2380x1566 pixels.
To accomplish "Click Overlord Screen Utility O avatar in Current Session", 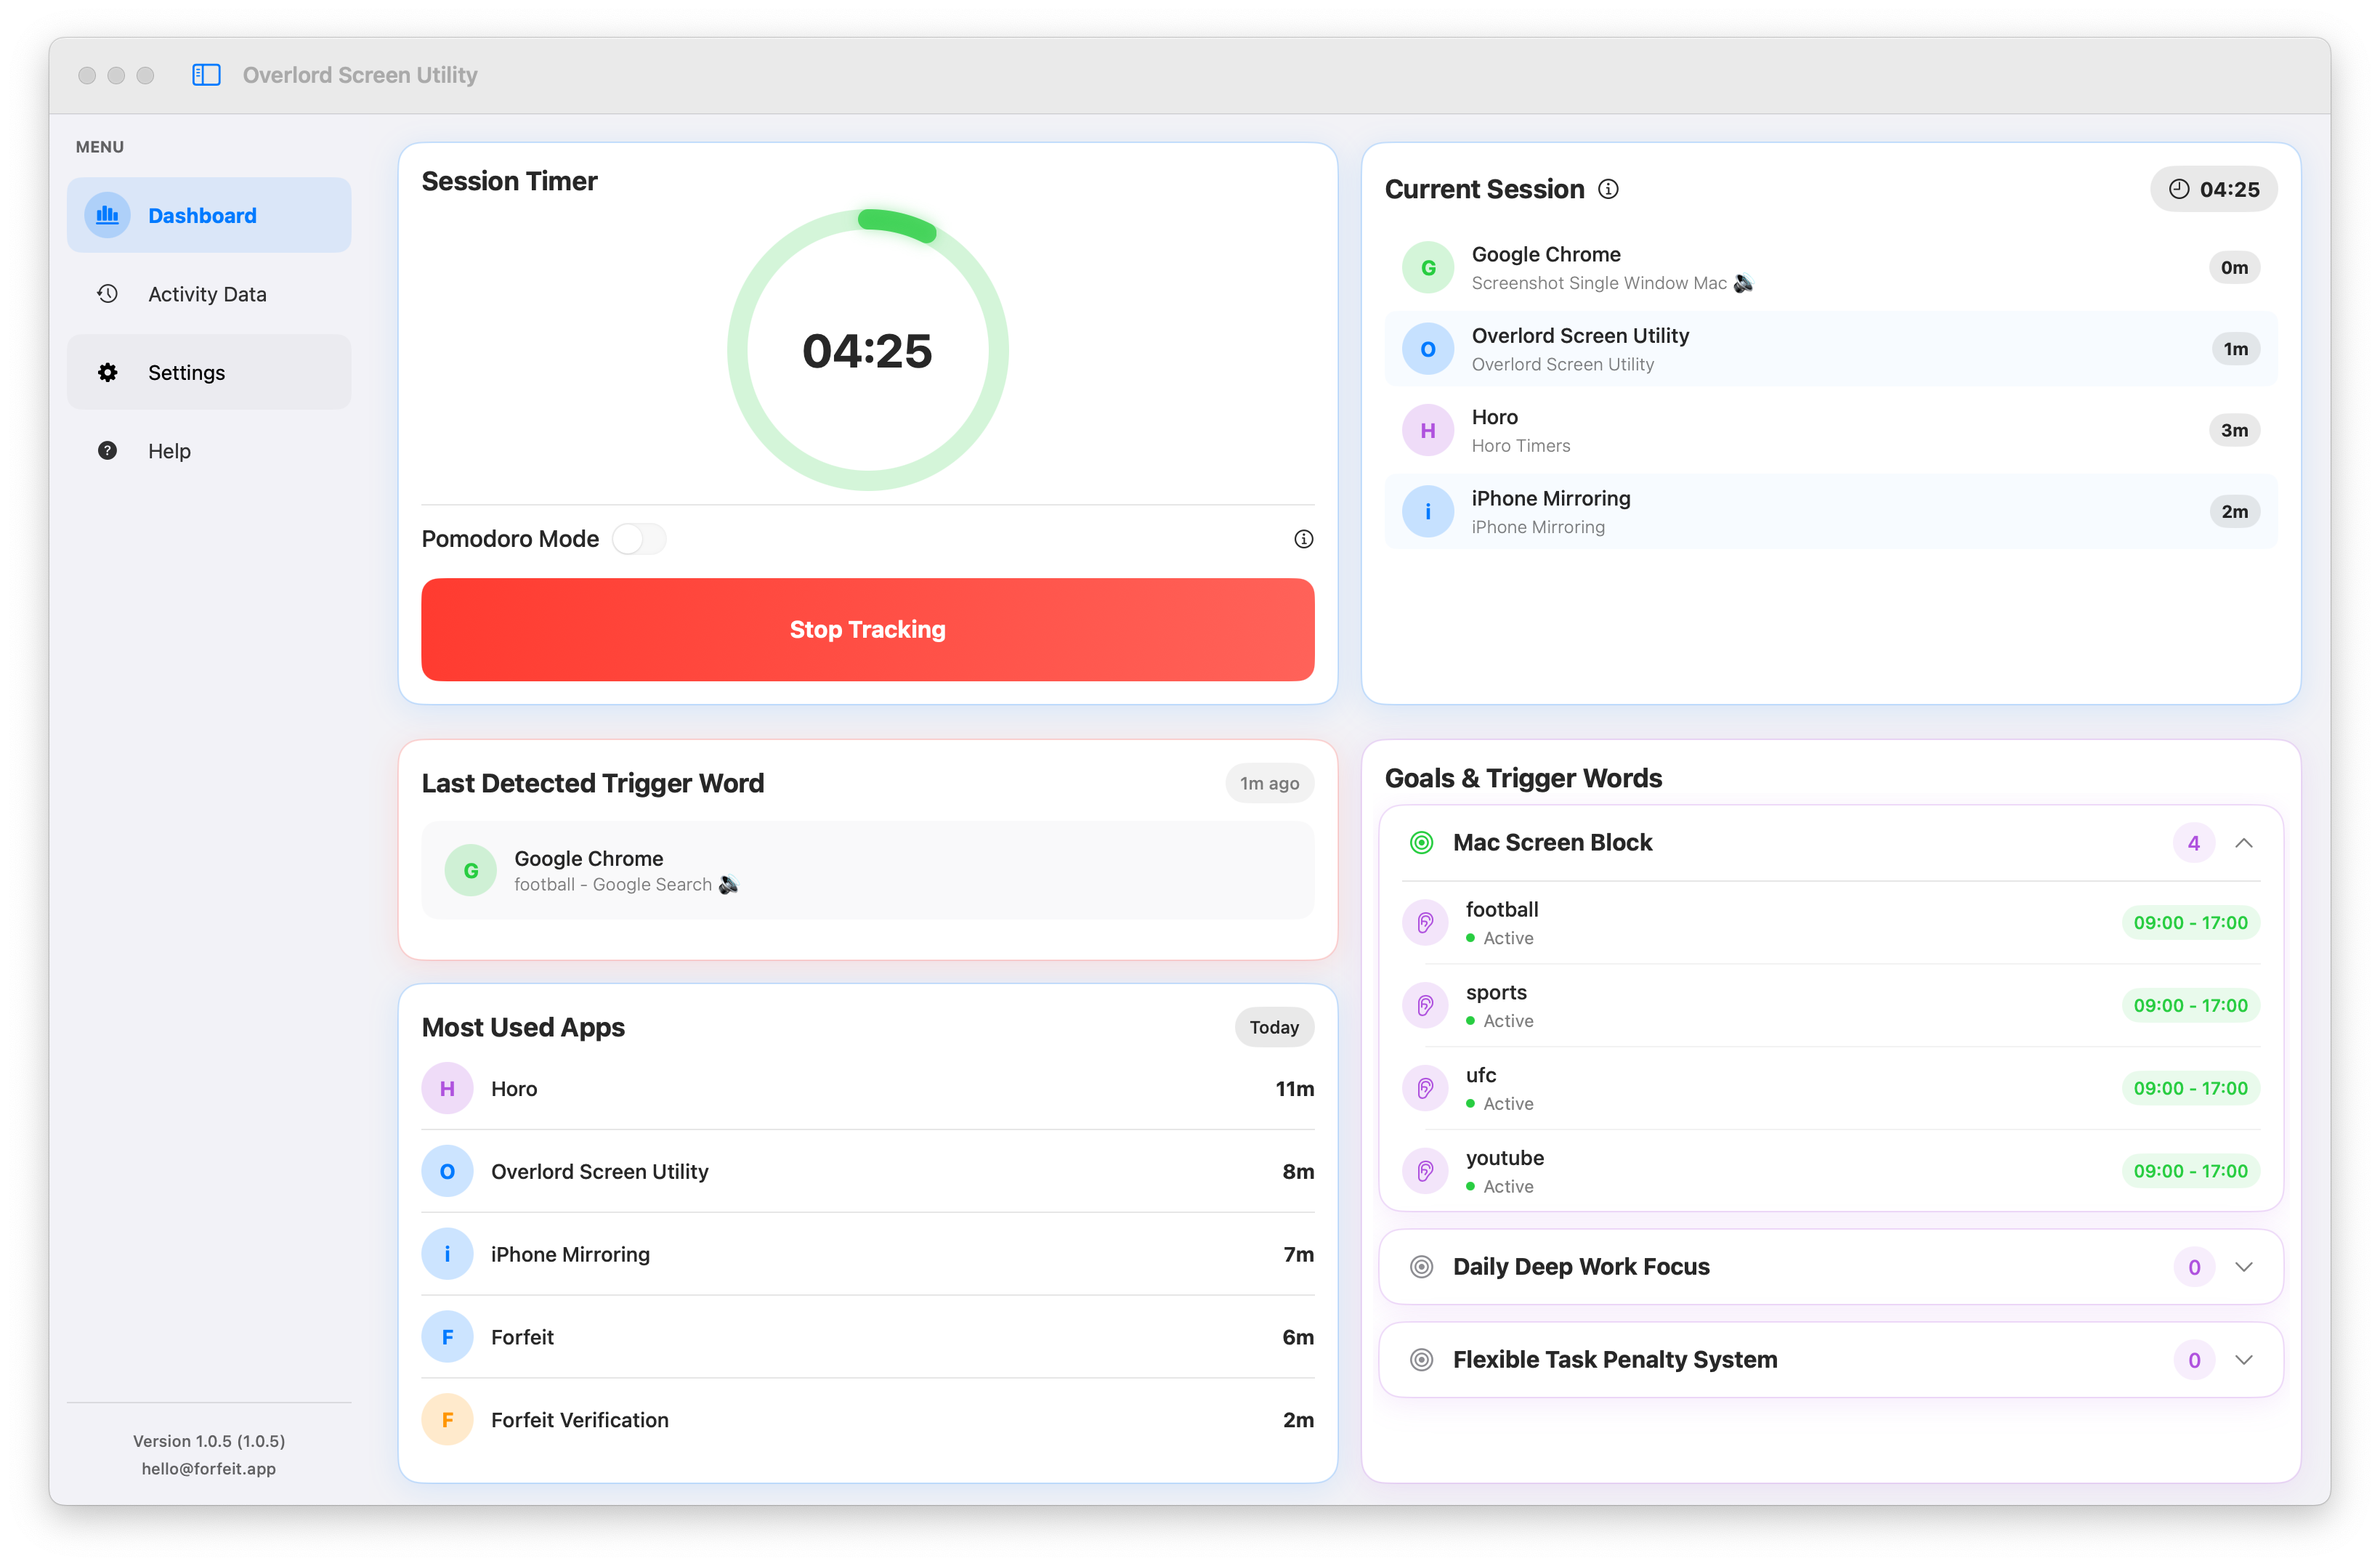I will pos(1427,349).
